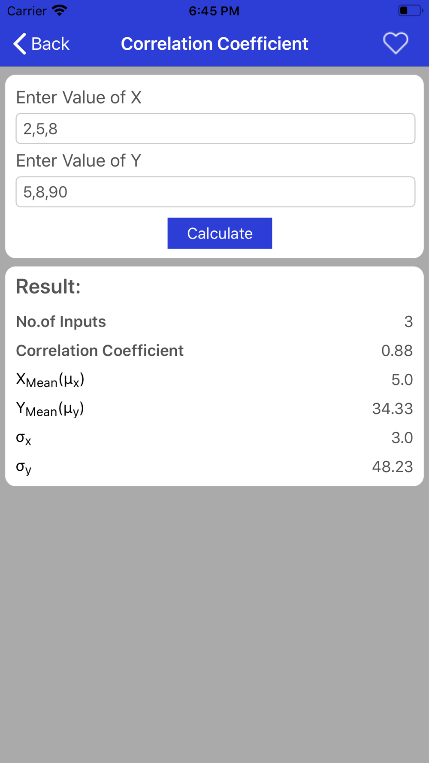Image resolution: width=429 pixels, height=763 pixels.
Task: Focus the X values input field
Action: point(215,129)
